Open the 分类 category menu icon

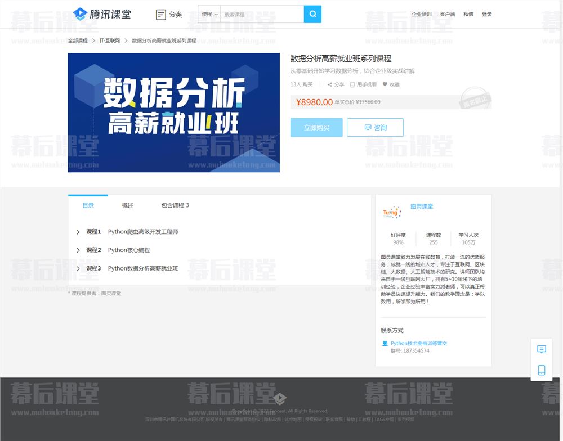coord(160,15)
